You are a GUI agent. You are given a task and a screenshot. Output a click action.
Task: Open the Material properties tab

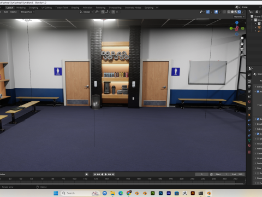(x=249, y=146)
